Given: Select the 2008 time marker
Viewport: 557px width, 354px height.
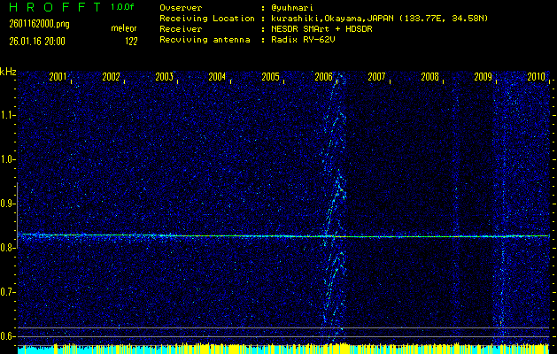Looking at the screenshot, I should point(429,78).
